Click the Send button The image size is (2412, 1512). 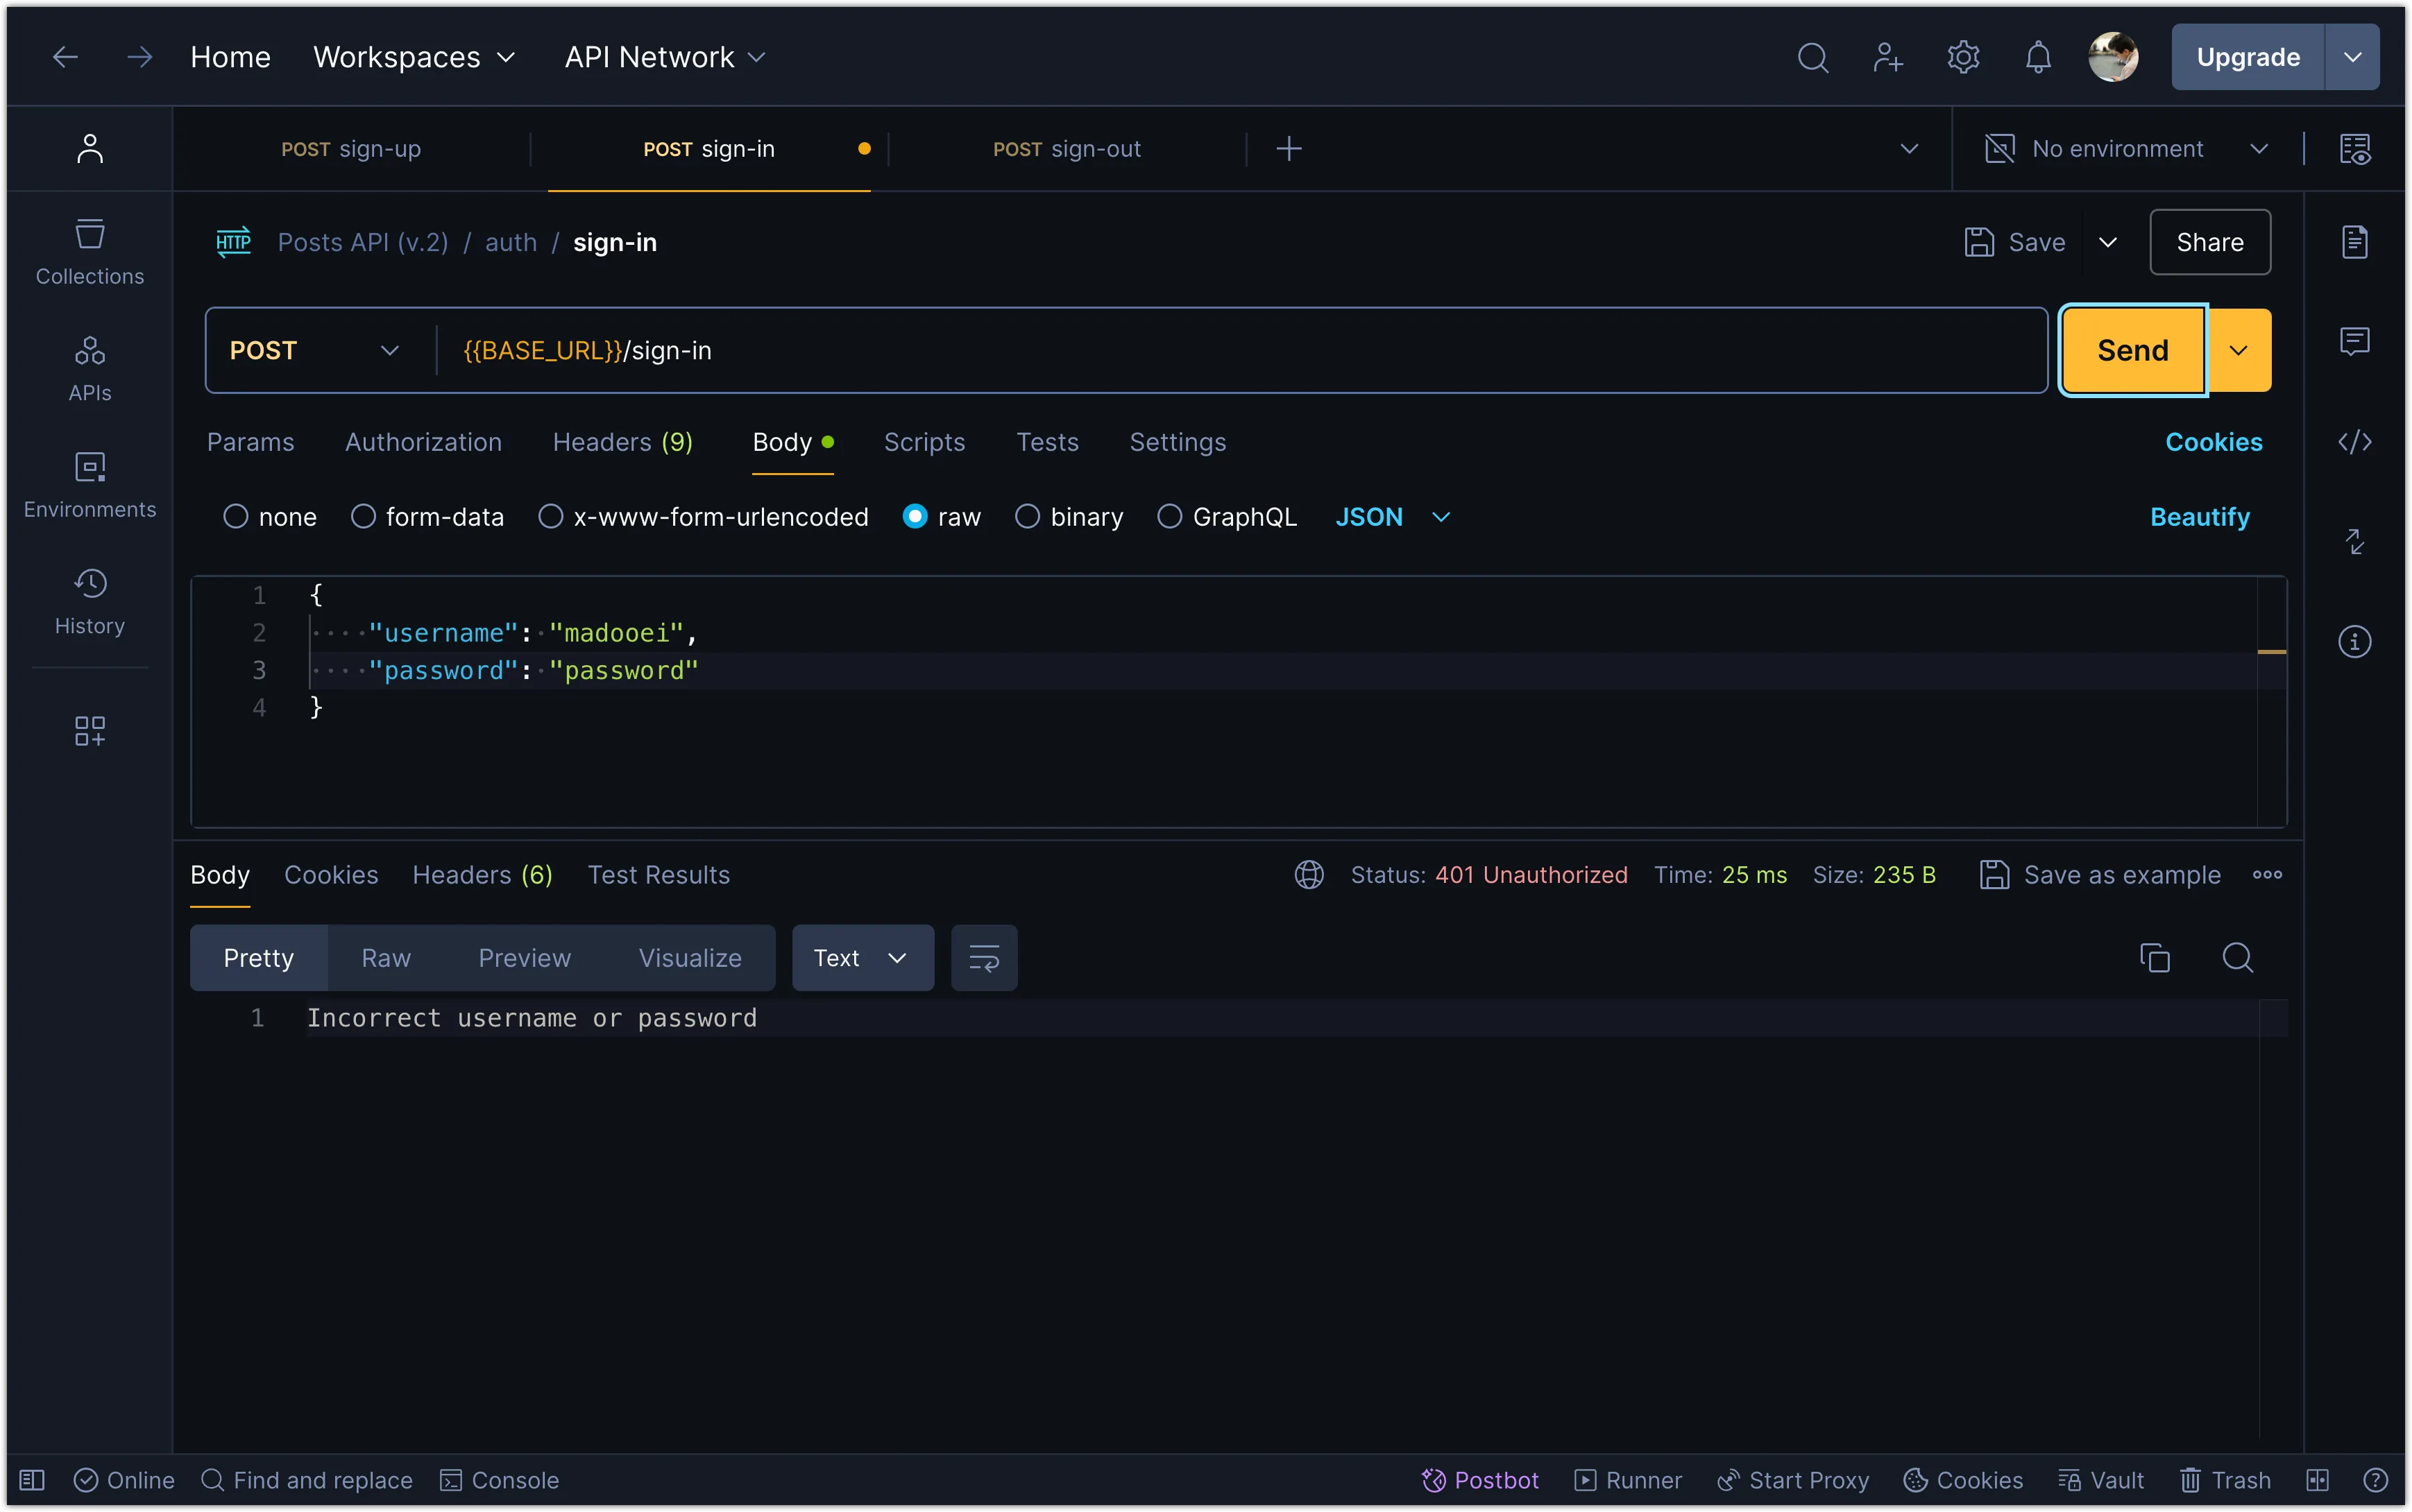pos(2133,350)
